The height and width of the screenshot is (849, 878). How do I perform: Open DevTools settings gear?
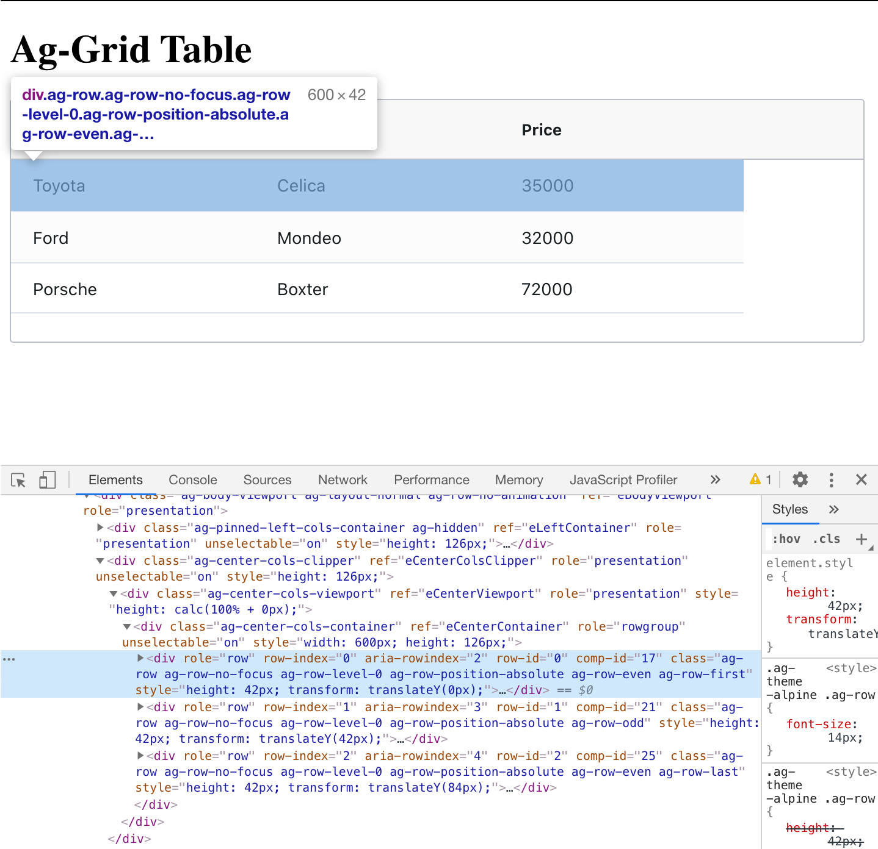[x=800, y=479]
